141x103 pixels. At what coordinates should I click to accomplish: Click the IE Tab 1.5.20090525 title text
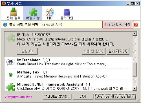[x=34, y=35]
